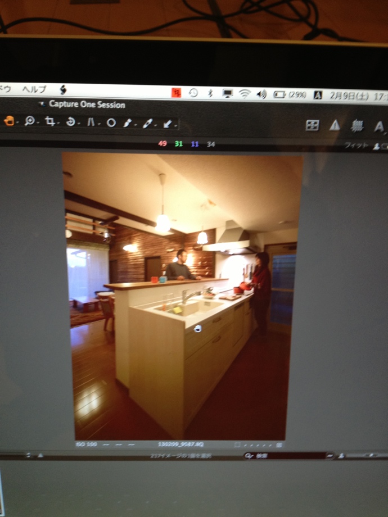
Task: Open the red input-method icon in menu bar
Action: (176, 93)
